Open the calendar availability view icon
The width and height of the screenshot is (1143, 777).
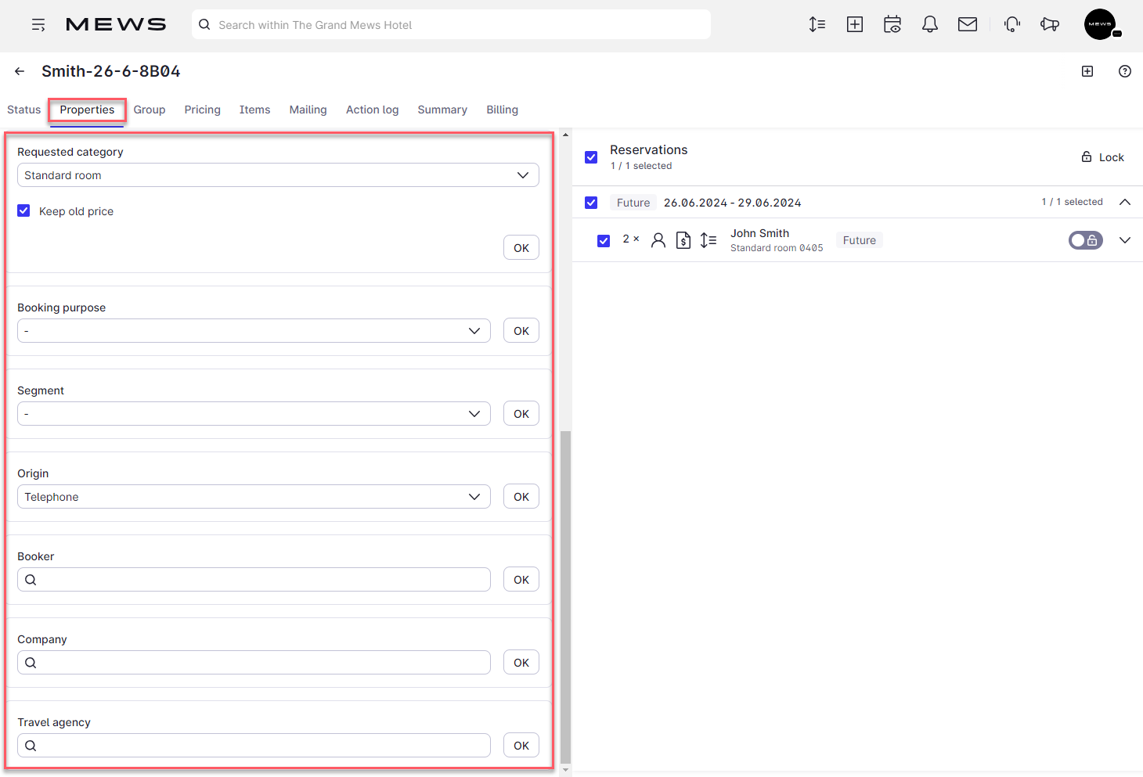click(x=892, y=24)
